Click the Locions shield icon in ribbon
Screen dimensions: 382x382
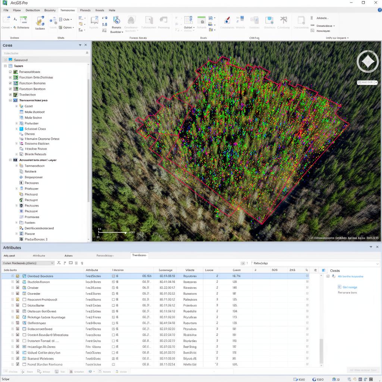pyautogui.click(x=40, y=21)
